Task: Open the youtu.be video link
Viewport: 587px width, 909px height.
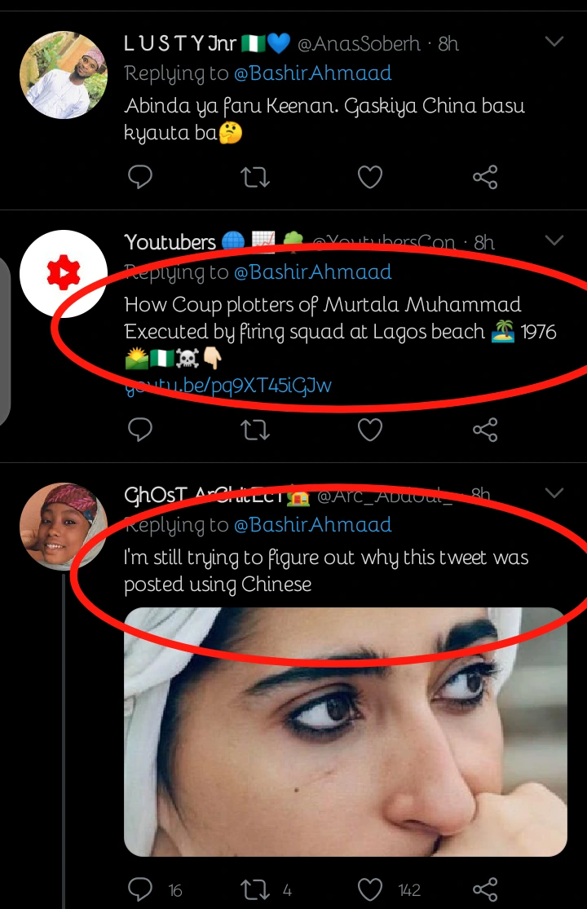Action: coord(228,386)
